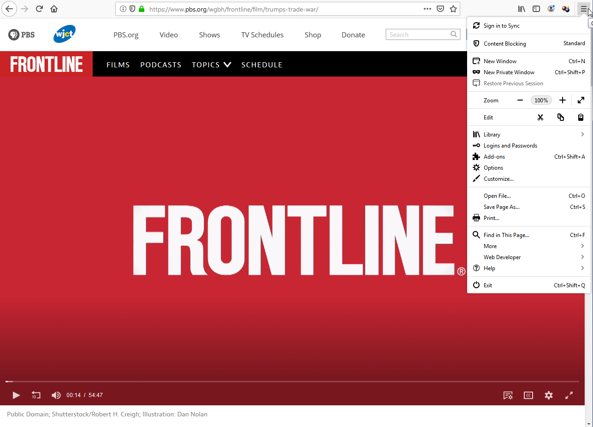Reload the current page
Image resolution: width=593 pixels, height=427 pixels.
[x=40, y=9]
